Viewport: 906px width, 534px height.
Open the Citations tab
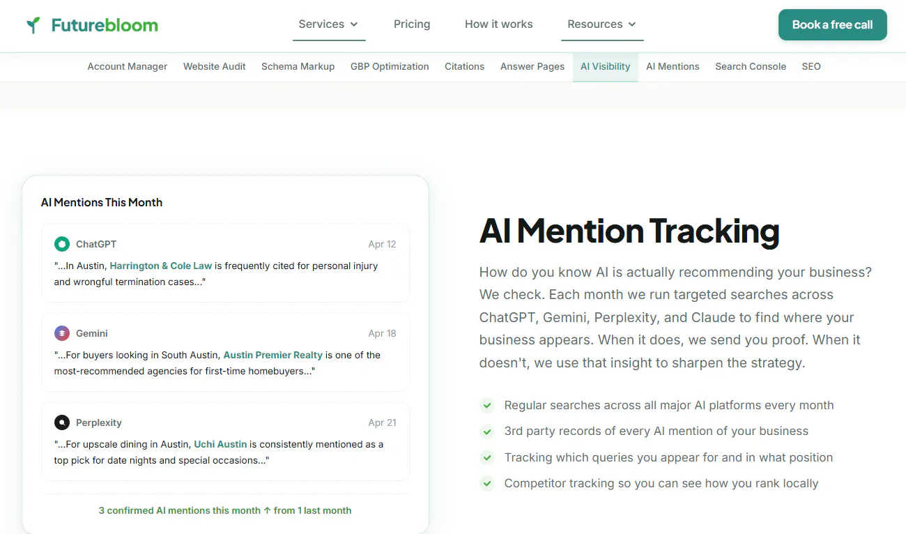(x=465, y=67)
